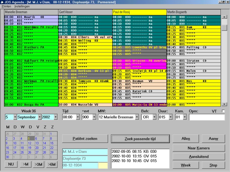230x172 pixels.
Task: Expand the Kam. dropdown showing 01
Action: (185, 117)
